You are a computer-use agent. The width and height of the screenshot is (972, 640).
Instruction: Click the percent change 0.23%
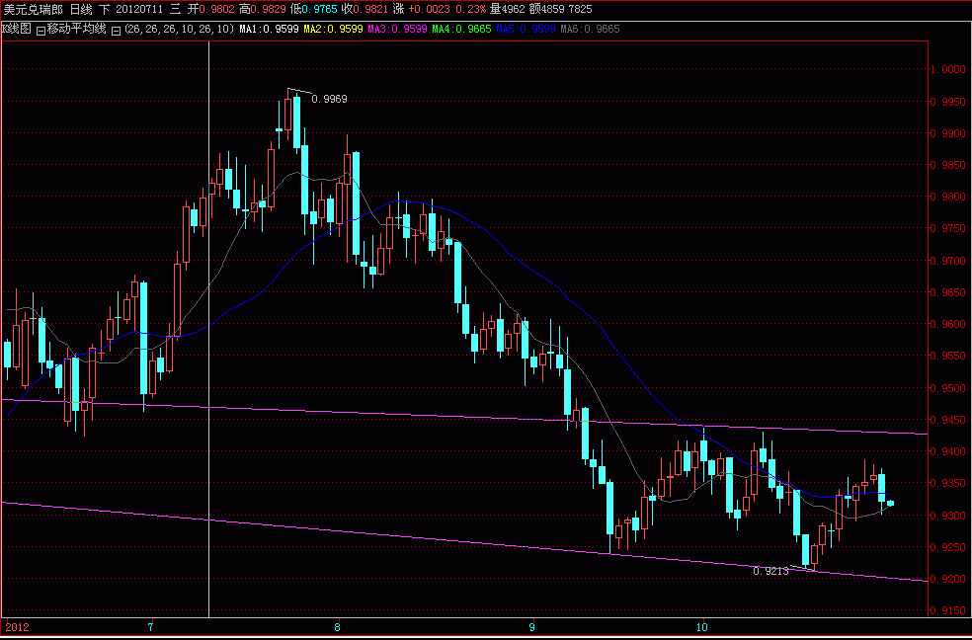[471, 9]
